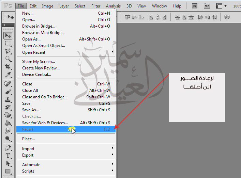
Task: Choose Save for Web & Devices
Action: coord(45,123)
